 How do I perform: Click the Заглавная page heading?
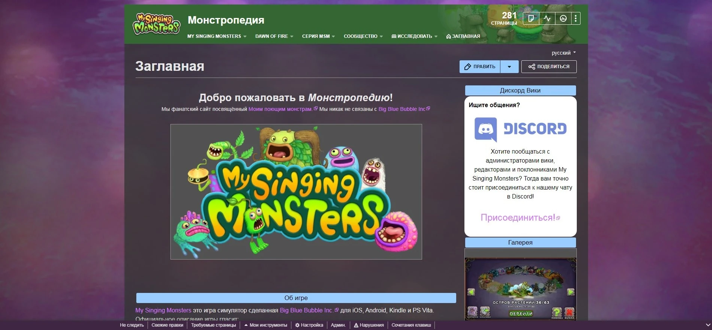coord(170,66)
